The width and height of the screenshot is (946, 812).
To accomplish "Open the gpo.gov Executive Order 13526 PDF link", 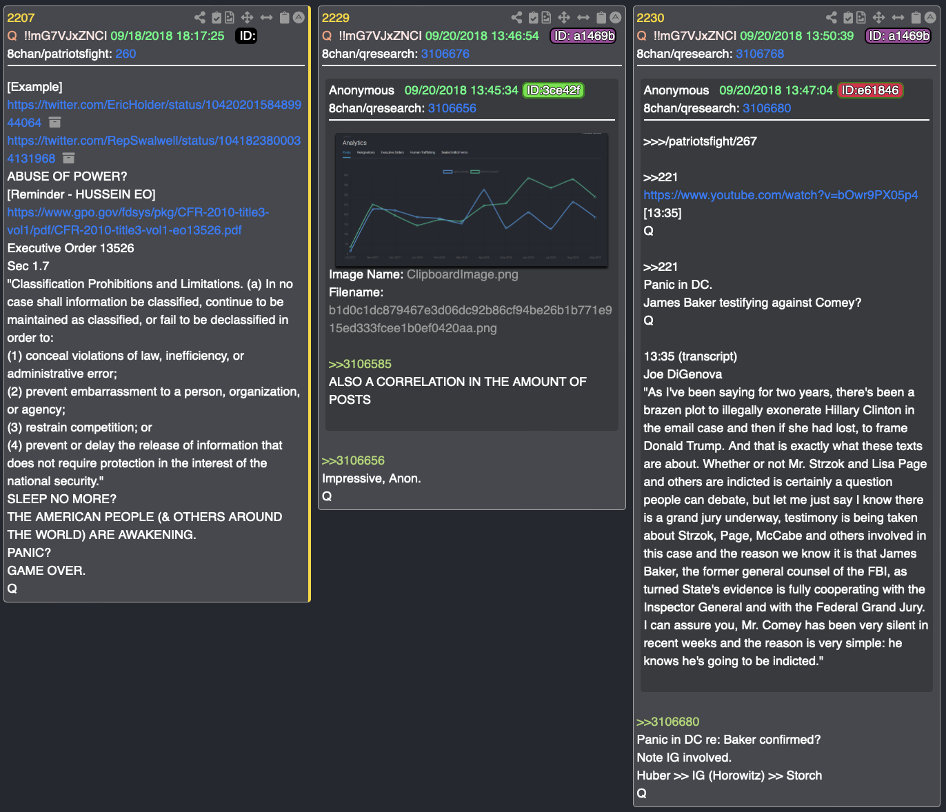I will click(x=138, y=221).
